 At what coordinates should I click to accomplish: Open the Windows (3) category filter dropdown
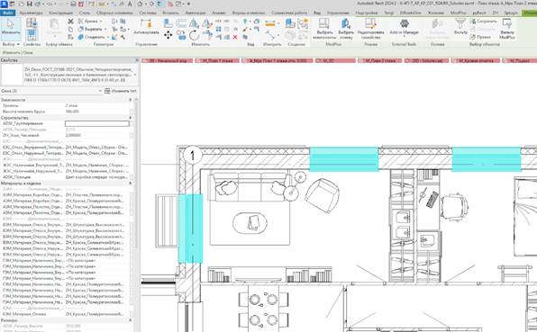(x=100, y=91)
